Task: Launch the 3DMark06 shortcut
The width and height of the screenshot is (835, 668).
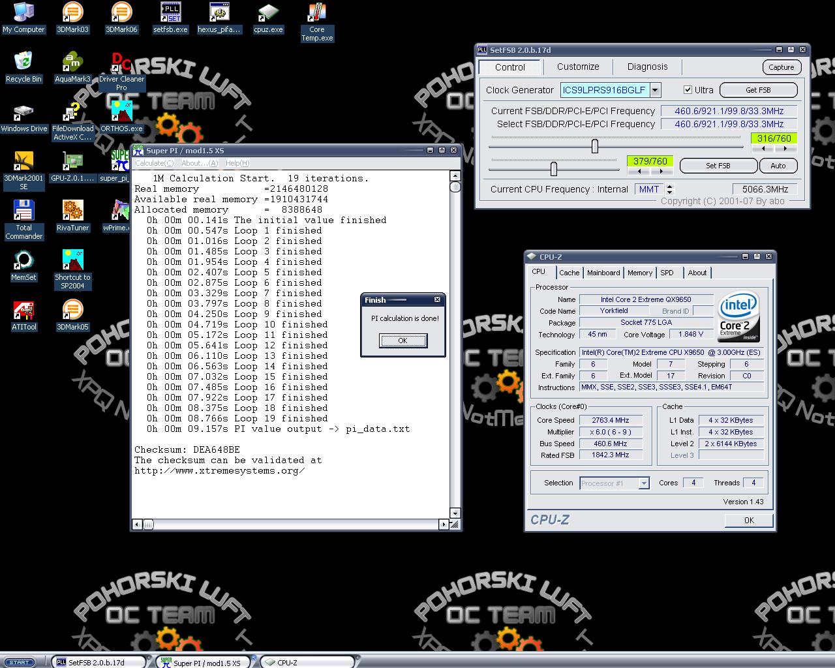Action: pyautogui.click(x=121, y=18)
